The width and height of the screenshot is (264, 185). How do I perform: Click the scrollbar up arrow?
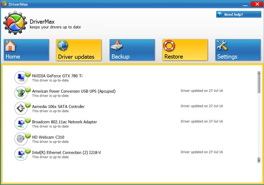259,74
